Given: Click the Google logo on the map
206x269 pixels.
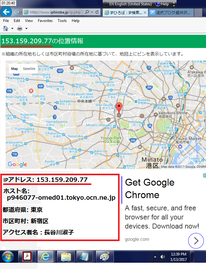Looking at the screenshot, I should coord(17,164).
